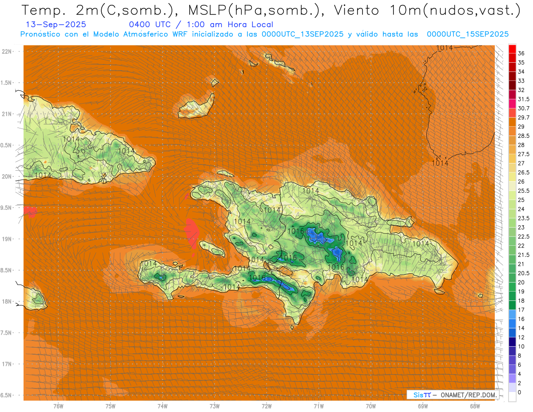This screenshot has height=412, width=533.
Task: Click the white swatch below legend value 0
Action: tap(512, 397)
